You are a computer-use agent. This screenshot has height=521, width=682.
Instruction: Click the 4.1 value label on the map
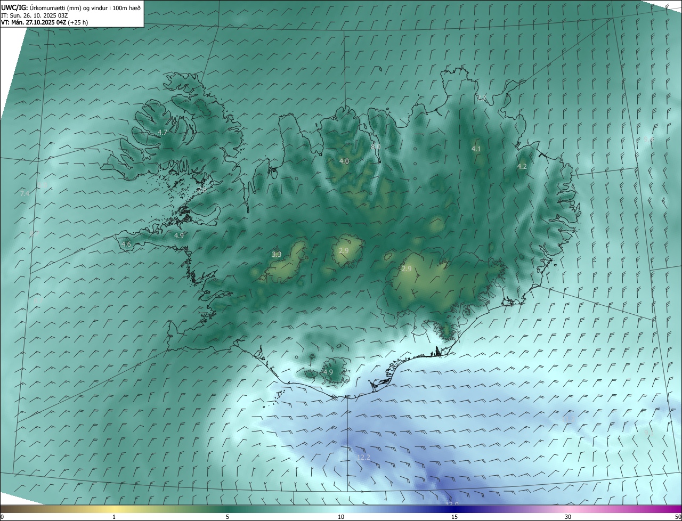pyautogui.click(x=476, y=149)
